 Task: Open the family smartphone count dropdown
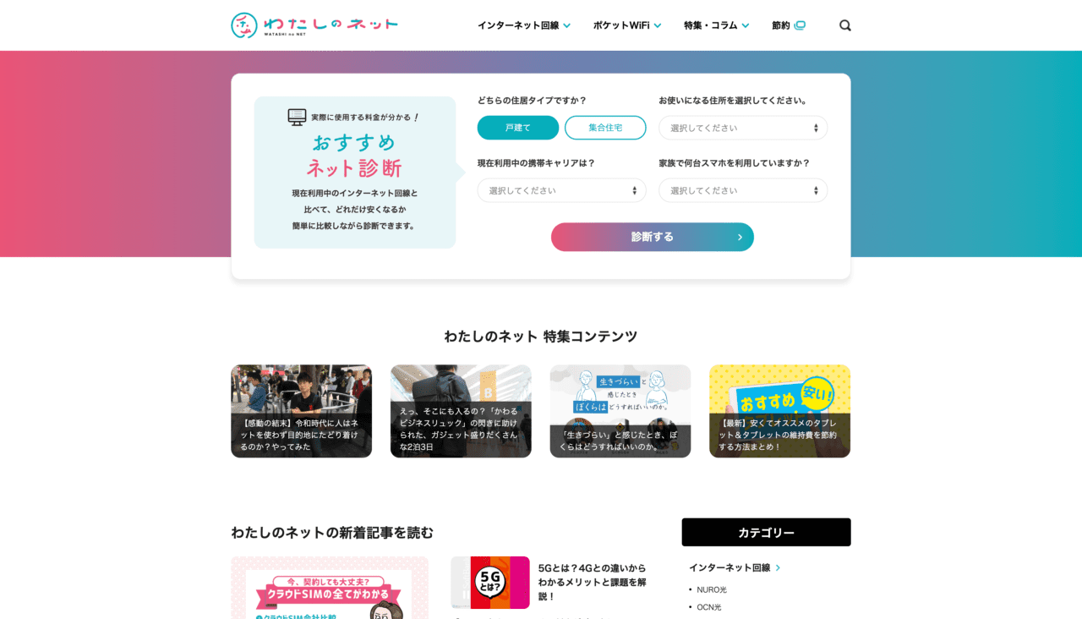click(x=743, y=190)
